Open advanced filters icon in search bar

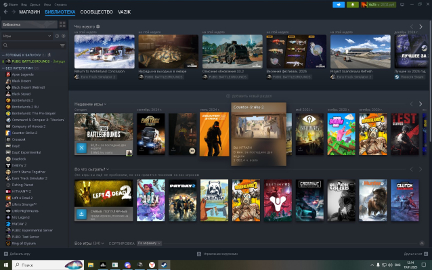click(x=62, y=45)
